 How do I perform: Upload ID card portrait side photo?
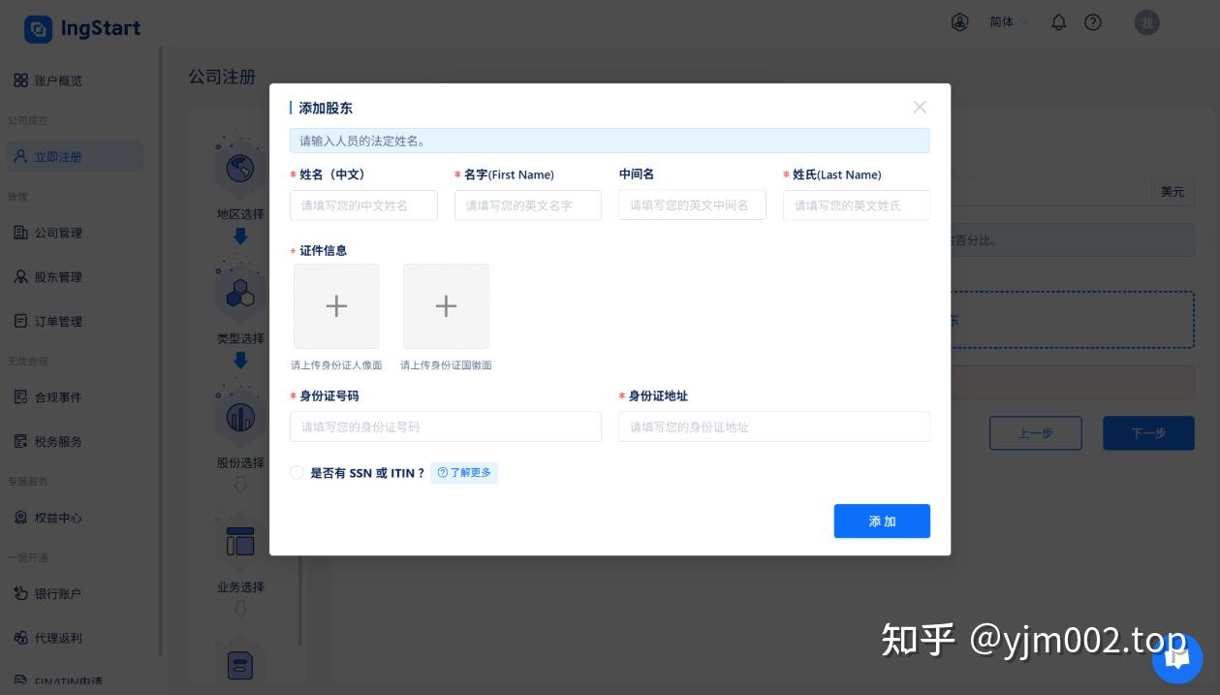click(x=336, y=305)
